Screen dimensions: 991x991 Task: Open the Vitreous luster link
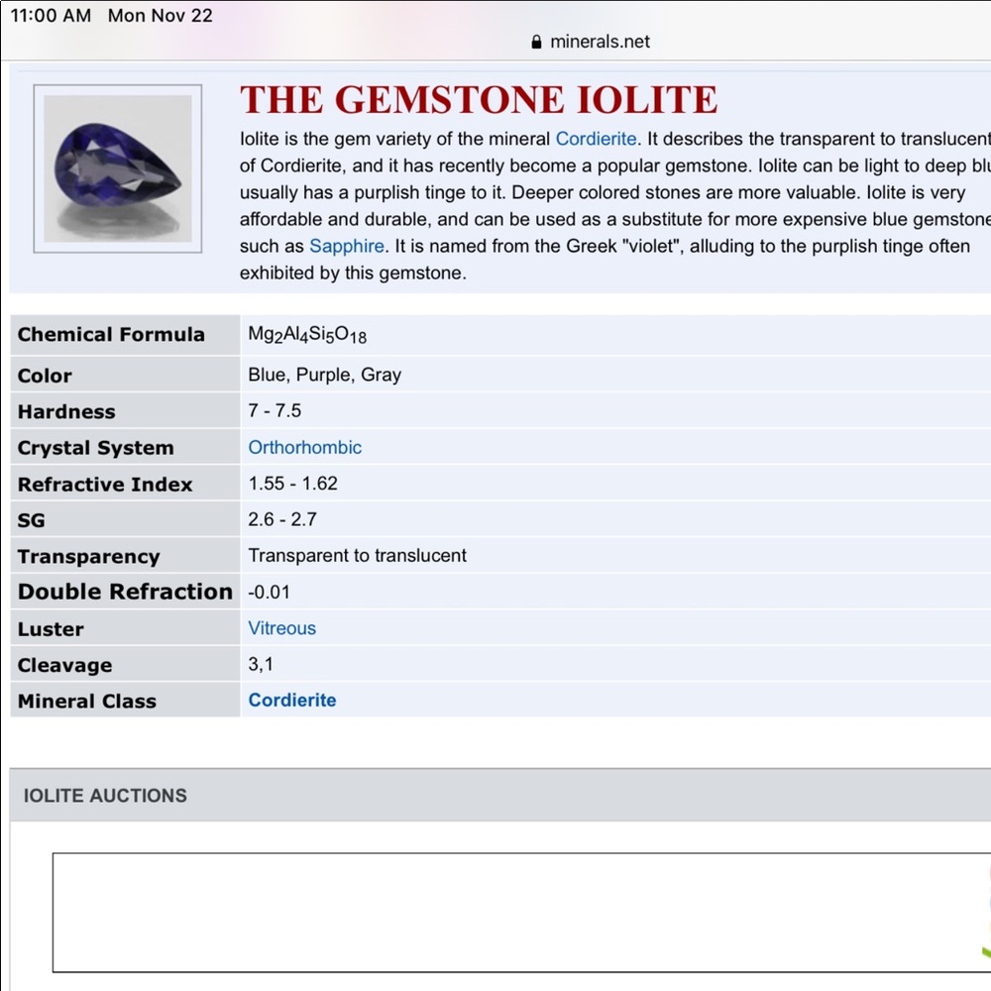click(281, 628)
